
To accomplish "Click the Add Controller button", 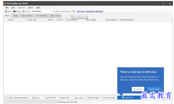I will click(109, 98).
